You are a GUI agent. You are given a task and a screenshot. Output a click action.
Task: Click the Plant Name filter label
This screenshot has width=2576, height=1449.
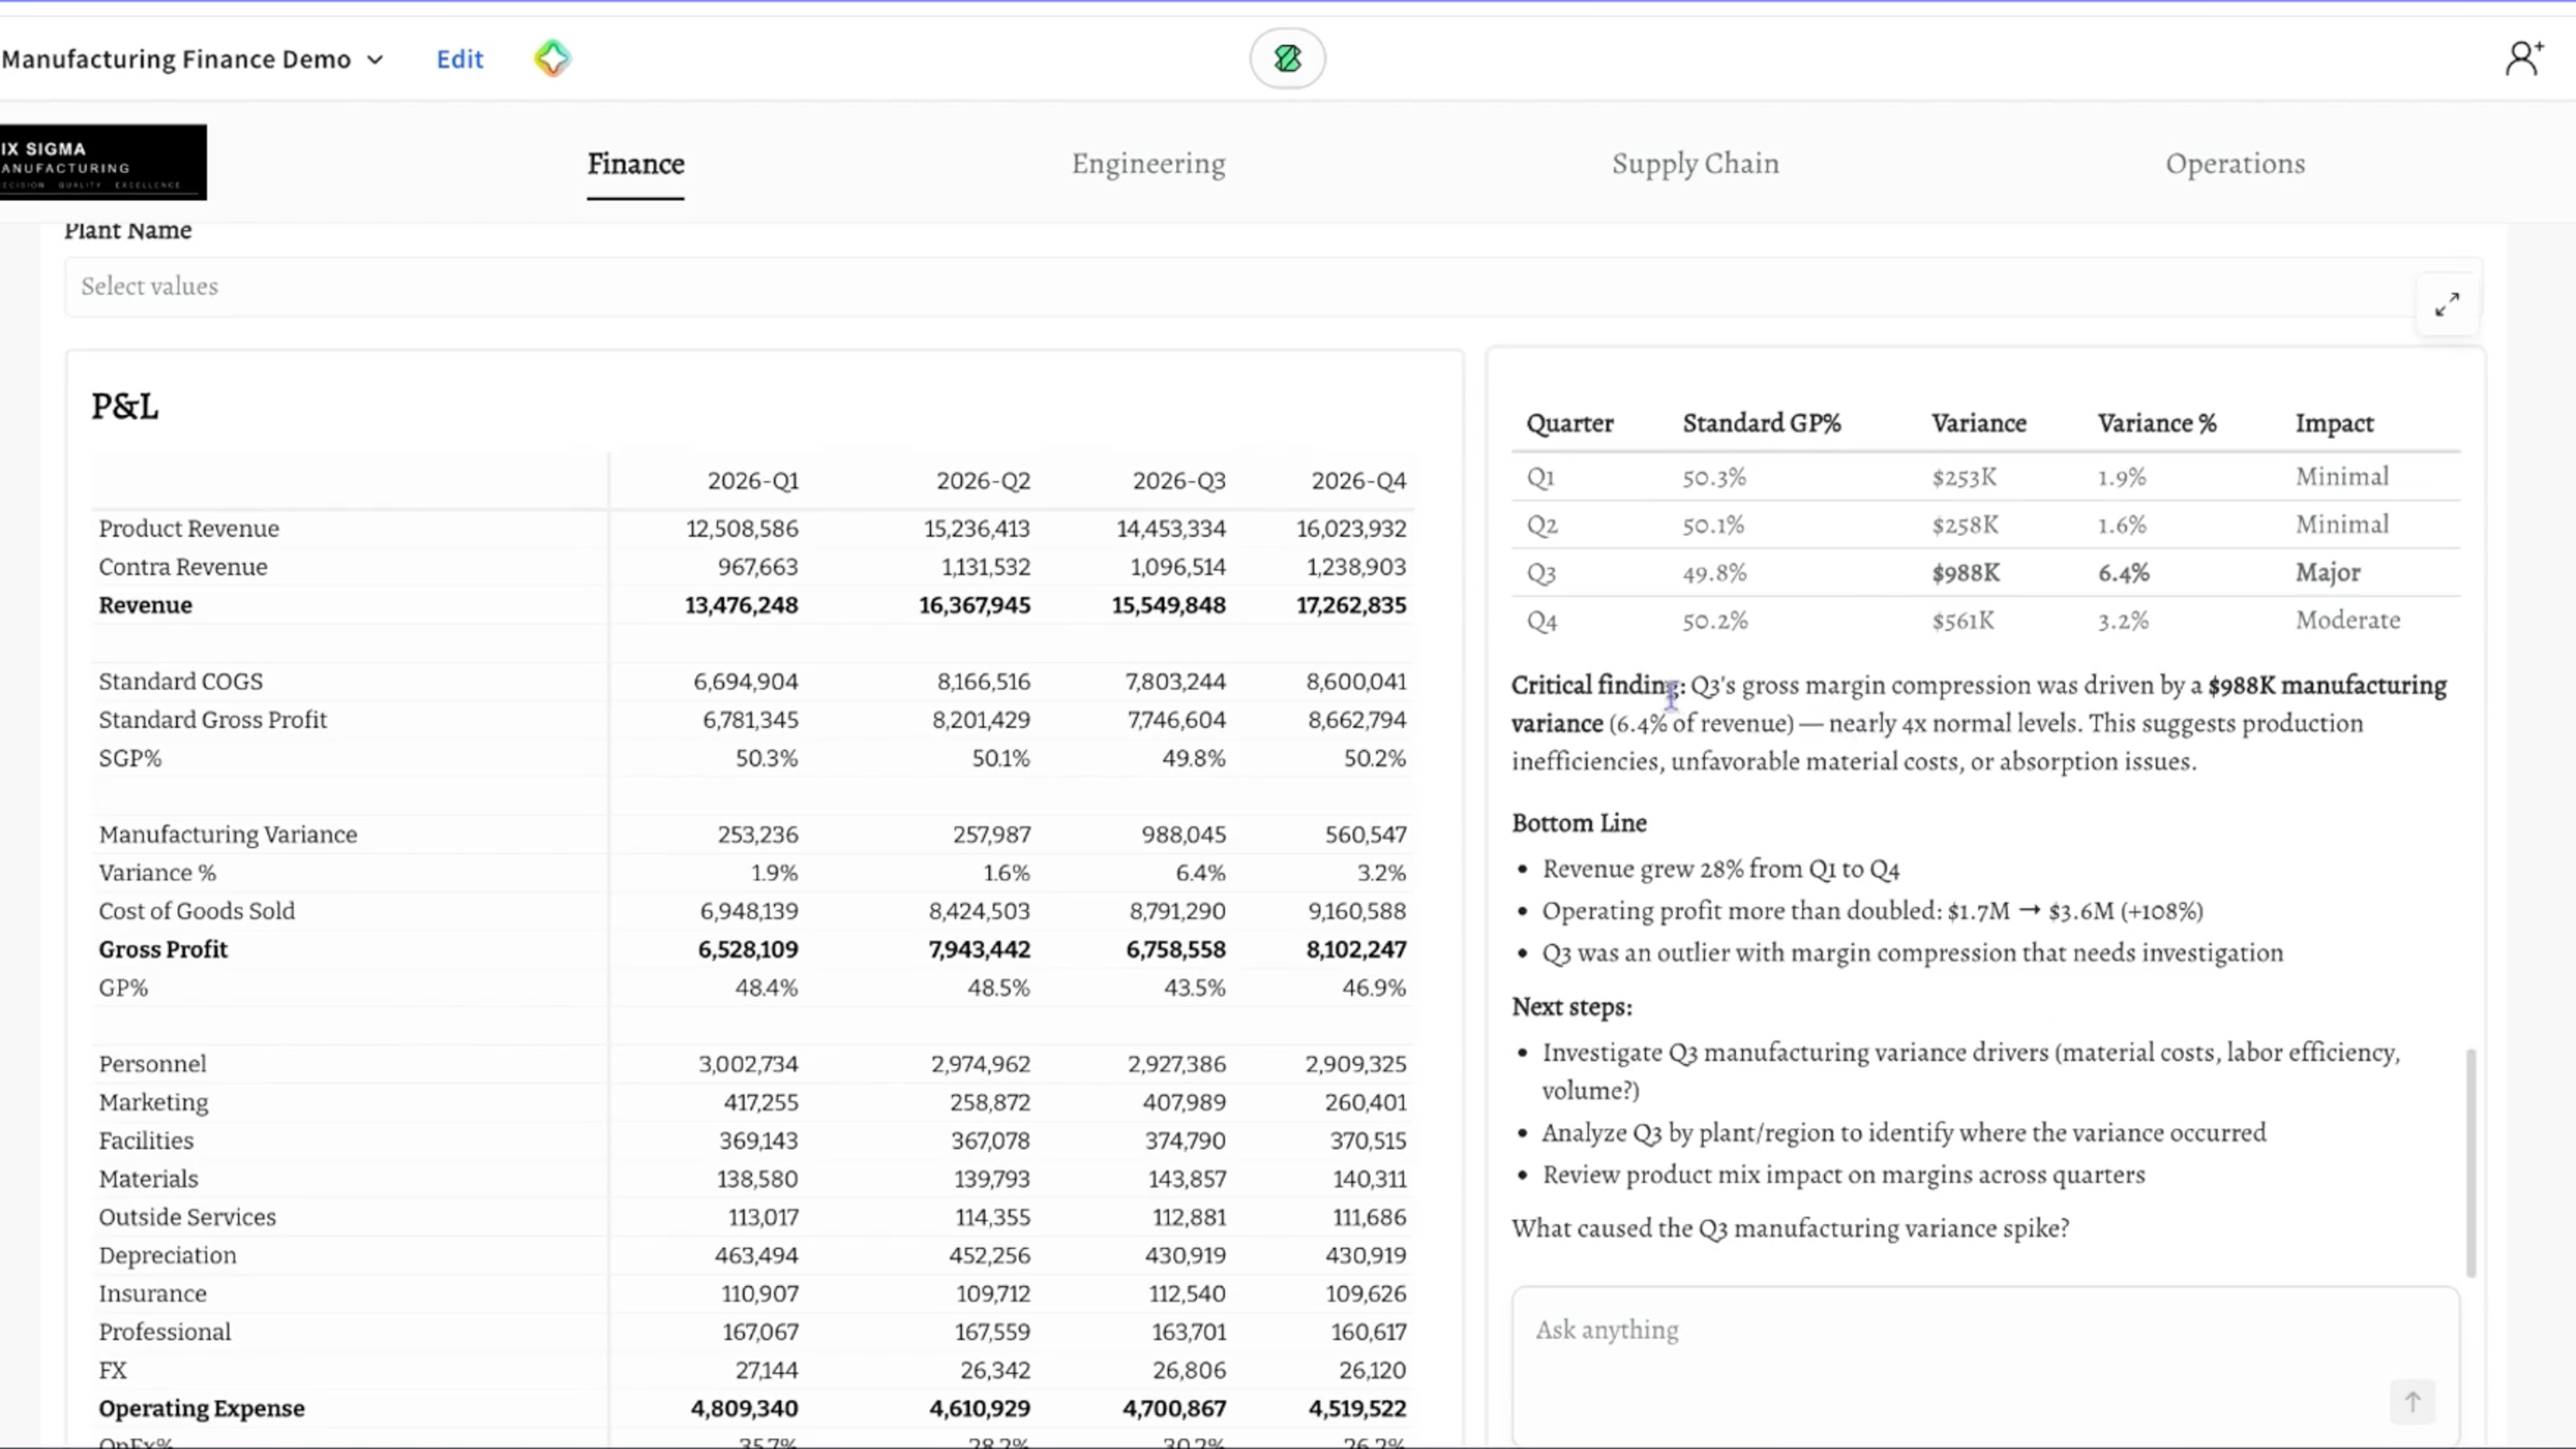[128, 231]
